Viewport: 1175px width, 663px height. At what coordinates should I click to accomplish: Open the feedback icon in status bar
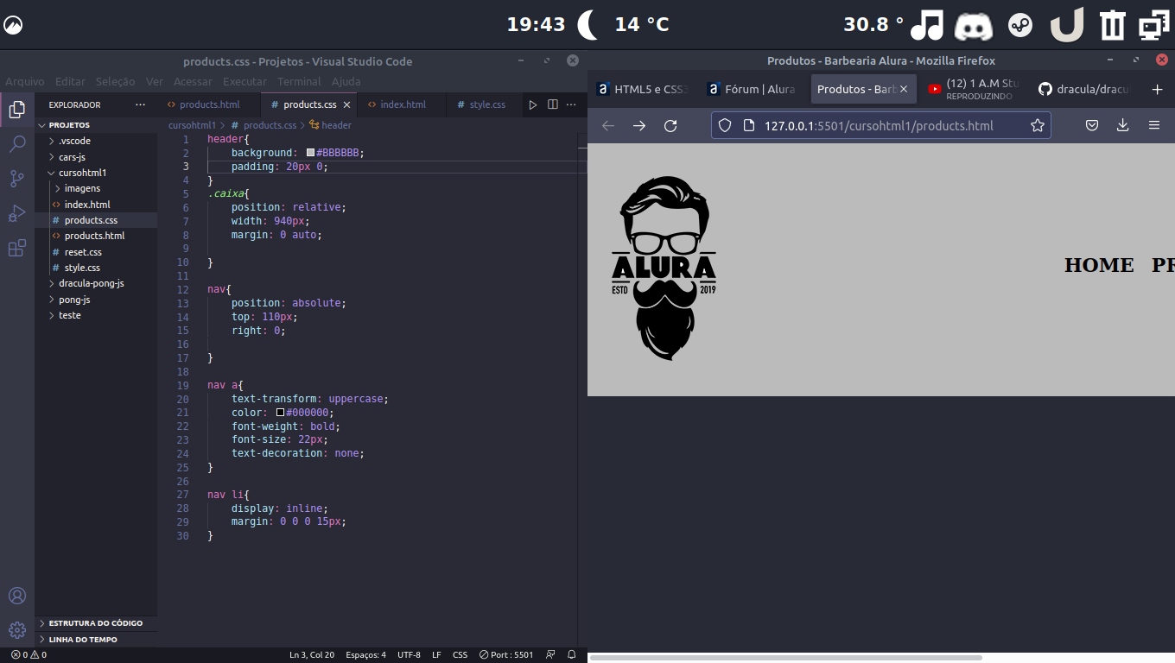coord(550,654)
